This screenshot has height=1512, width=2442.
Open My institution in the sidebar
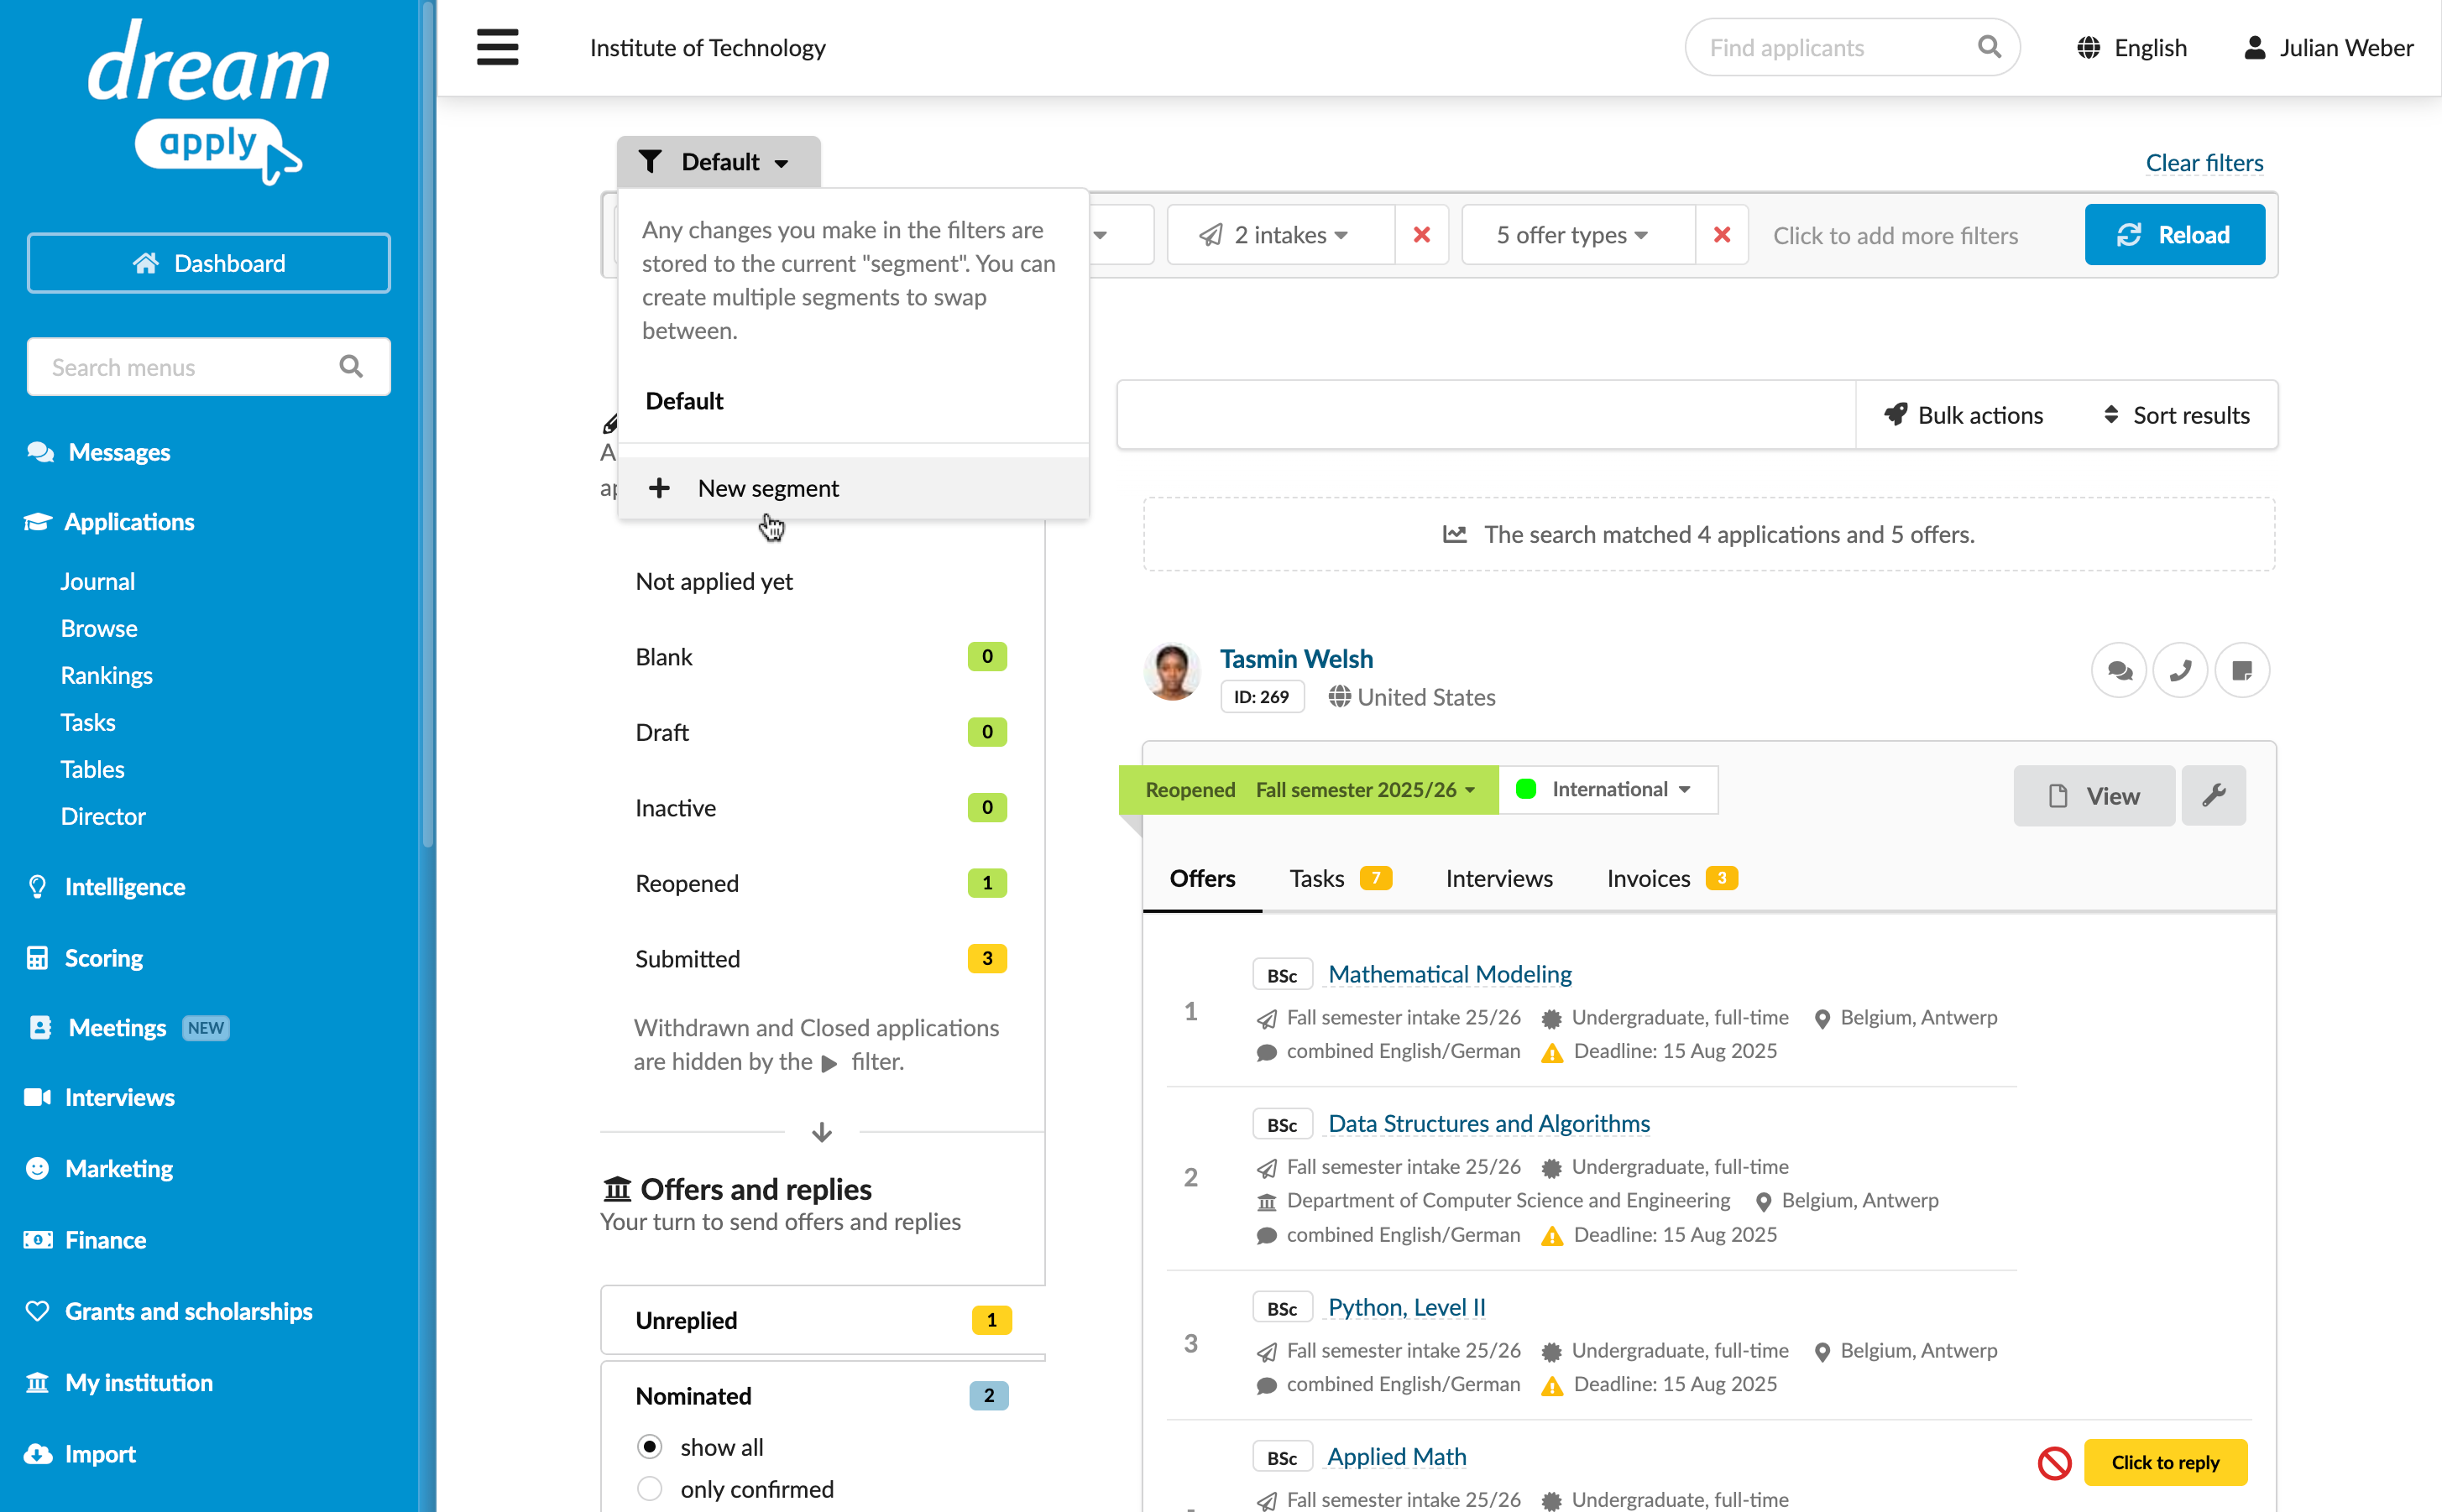pyautogui.click(x=138, y=1383)
